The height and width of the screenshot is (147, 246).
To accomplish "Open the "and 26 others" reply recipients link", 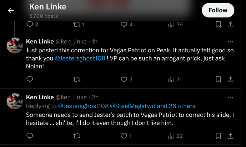I will 176,106.
